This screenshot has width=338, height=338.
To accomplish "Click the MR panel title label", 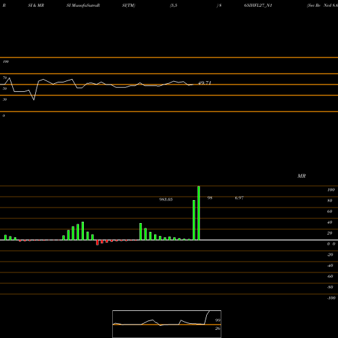I will click(301, 176).
